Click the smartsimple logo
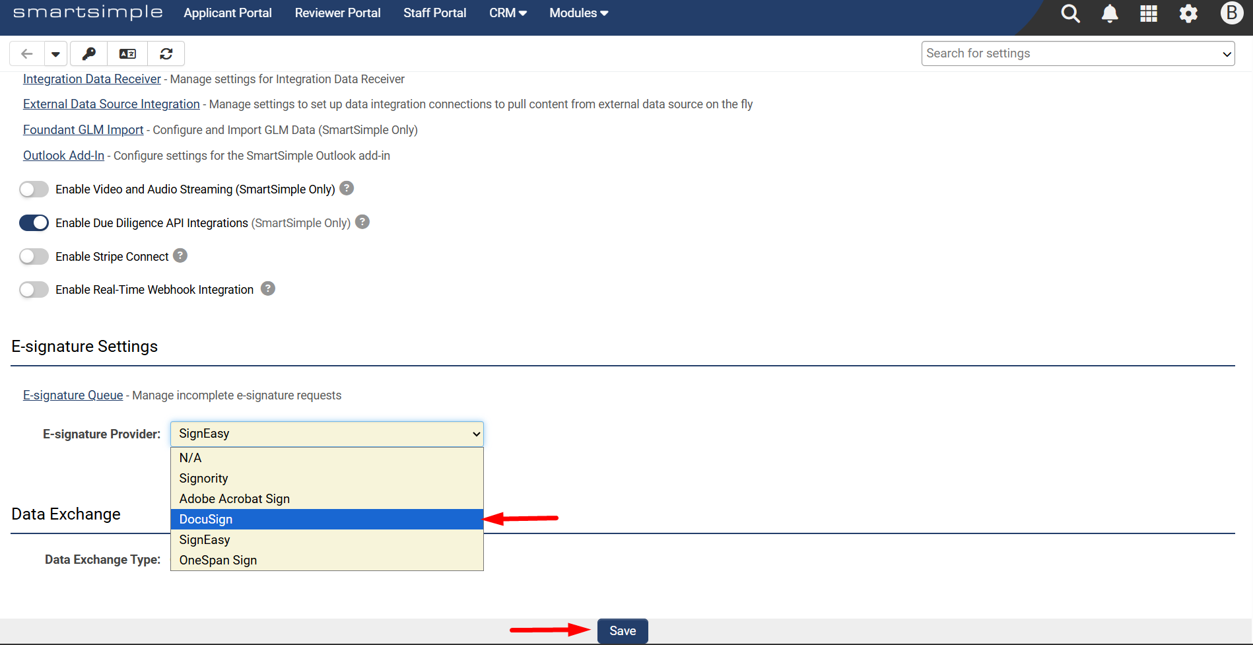 [x=88, y=13]
